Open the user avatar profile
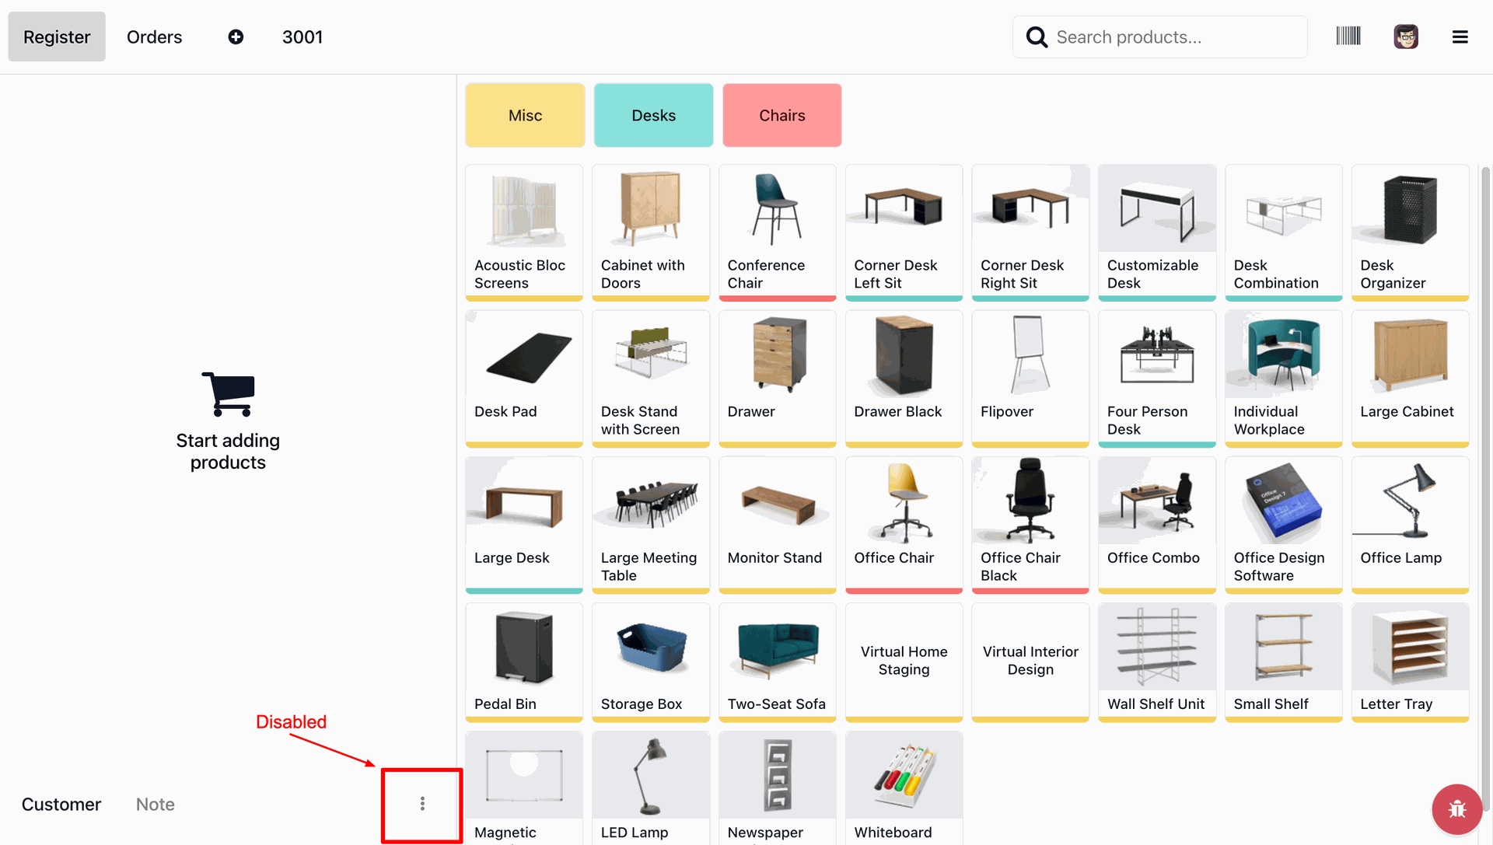 pyautogui.click(x=1405, y=37)
